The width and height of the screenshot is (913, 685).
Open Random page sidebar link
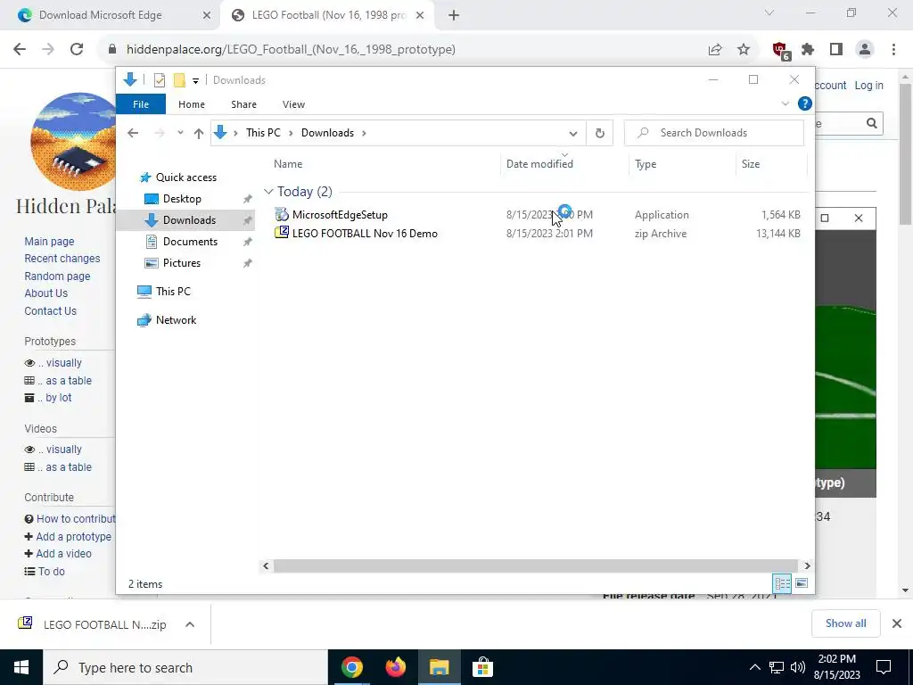[57, 276]
